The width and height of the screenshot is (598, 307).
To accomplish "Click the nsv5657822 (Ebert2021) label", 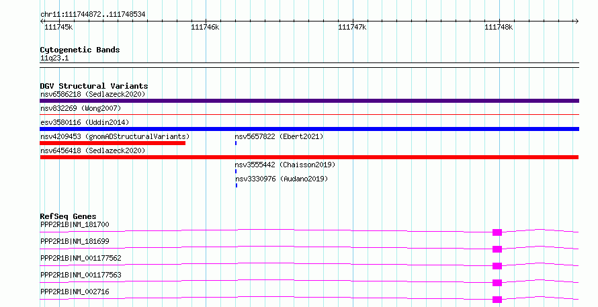I will click(279, 136).
